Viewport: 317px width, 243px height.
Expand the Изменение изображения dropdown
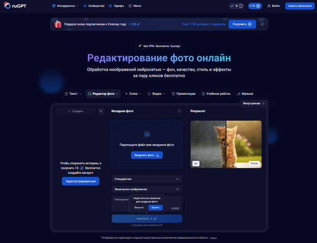tap(147, 189)
